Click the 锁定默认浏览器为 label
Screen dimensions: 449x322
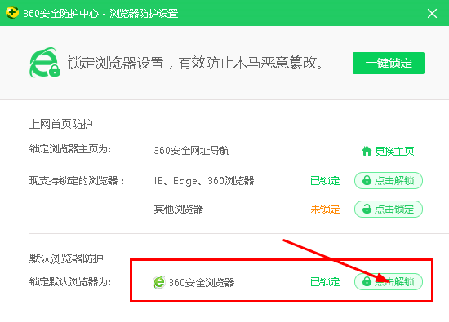tap(70, 282)
